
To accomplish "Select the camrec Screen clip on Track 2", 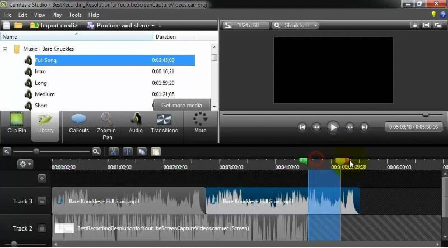I will (x=179, y=228).
